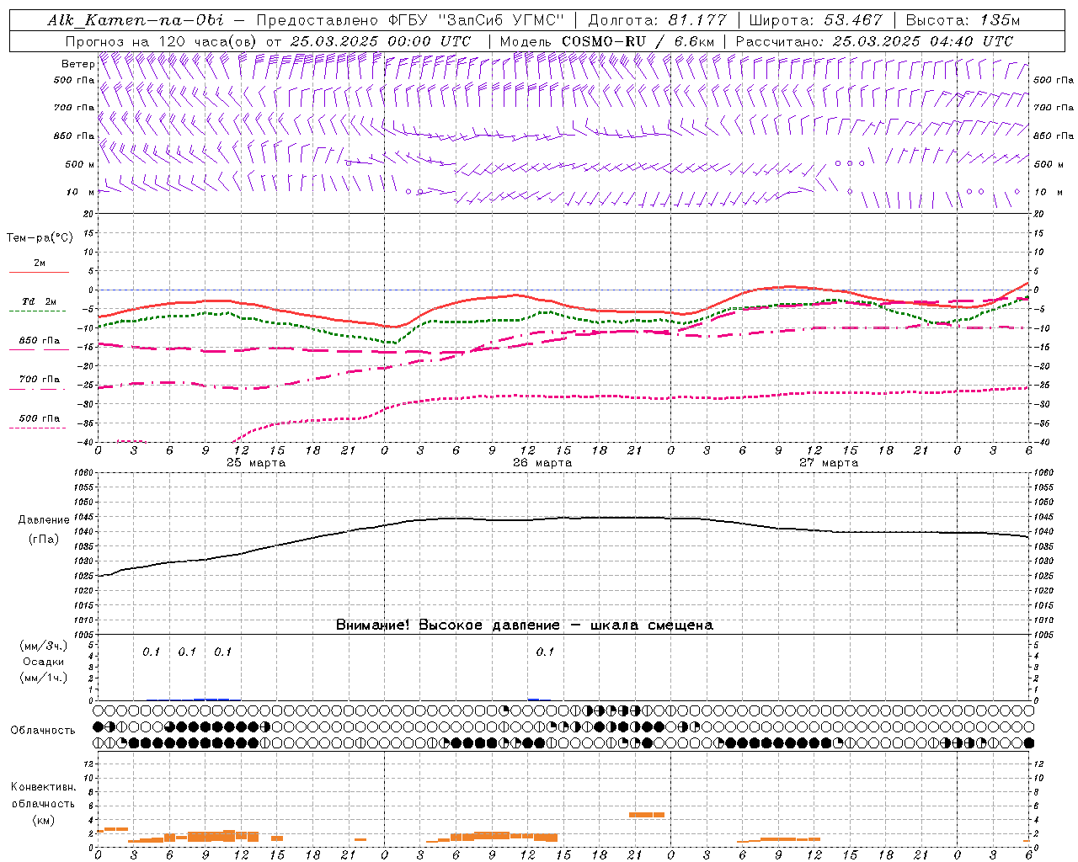This screenshot has height=862, width=1078.
Task: Click the elevation text Высота: 135м
Action: tap(962, 20)
